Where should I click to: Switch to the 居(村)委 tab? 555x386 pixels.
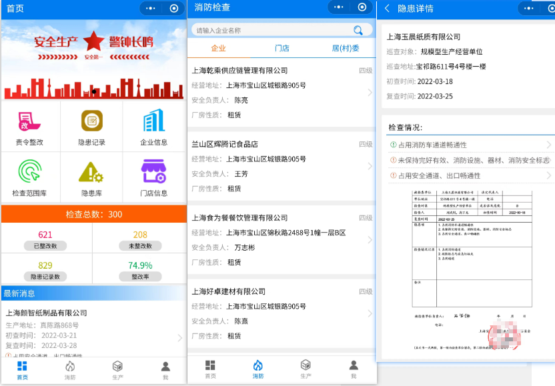tap(346, 49)
